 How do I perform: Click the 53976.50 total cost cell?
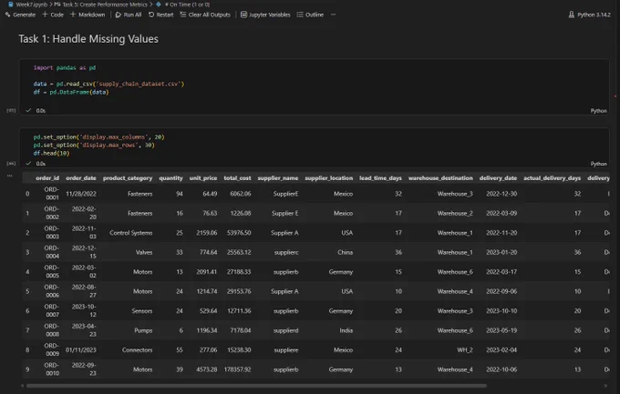pos(239,233)
